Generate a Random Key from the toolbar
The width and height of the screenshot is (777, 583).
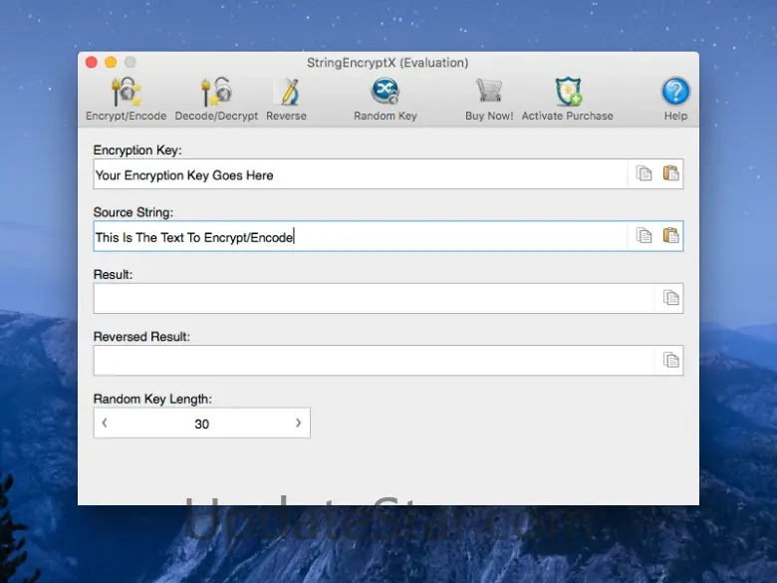click(x=386, y=92)
